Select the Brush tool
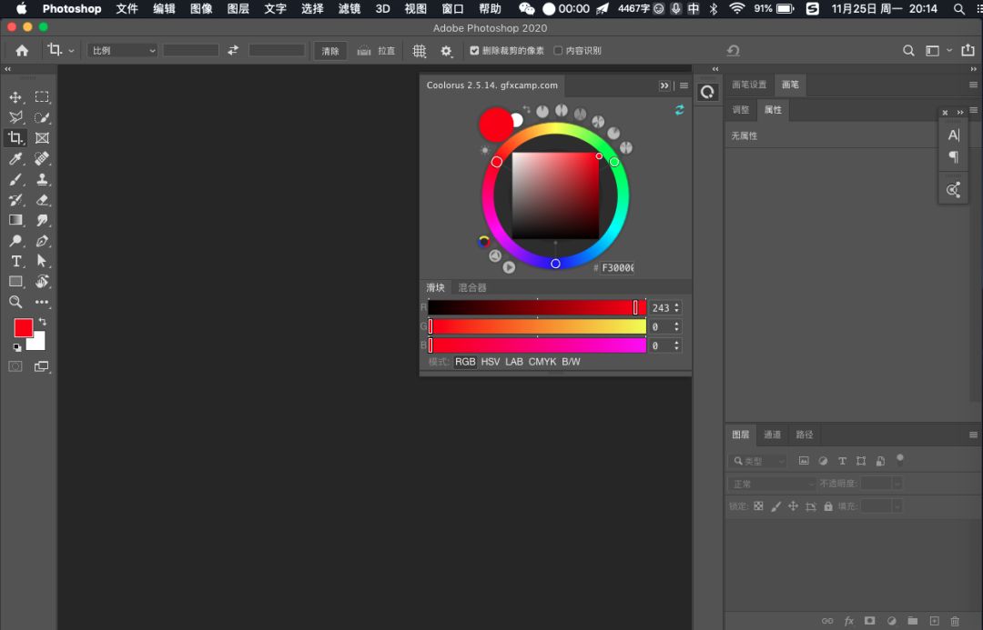Viewport: 983px width, 630px height. (15, 179)
